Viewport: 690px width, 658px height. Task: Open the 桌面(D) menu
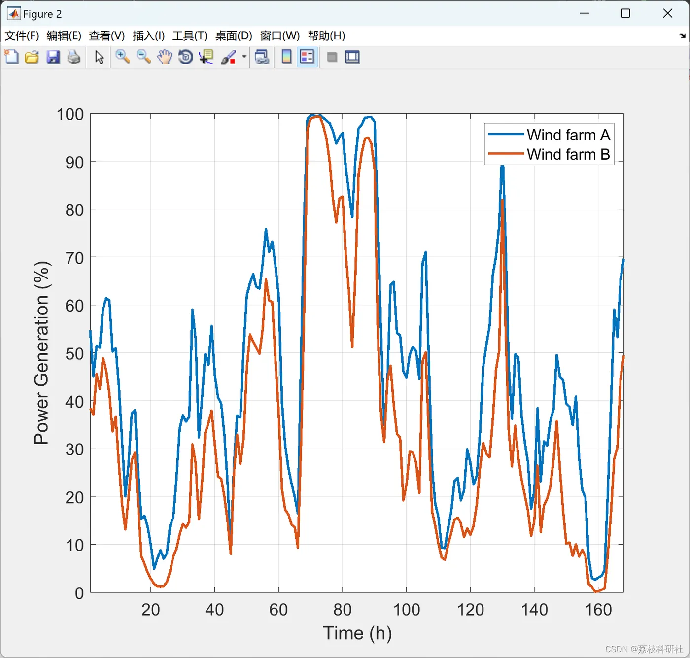pyautogui.click(x=234, y=36)
